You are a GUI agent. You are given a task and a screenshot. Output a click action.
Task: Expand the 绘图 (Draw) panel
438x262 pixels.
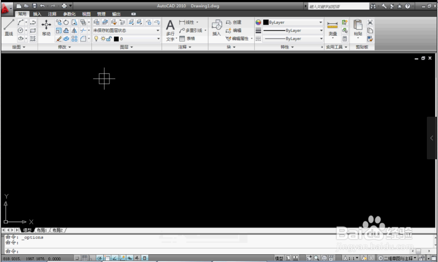click(x=19, y=47)
